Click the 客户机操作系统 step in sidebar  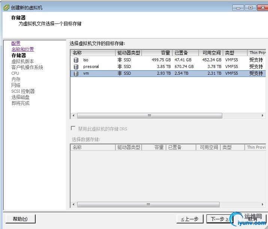27,67
